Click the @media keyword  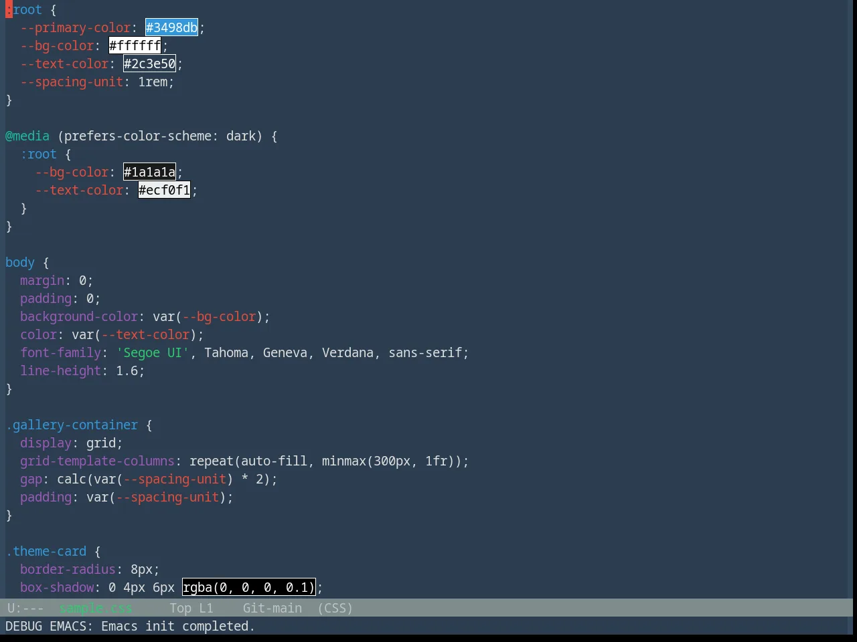click(27, 136)
